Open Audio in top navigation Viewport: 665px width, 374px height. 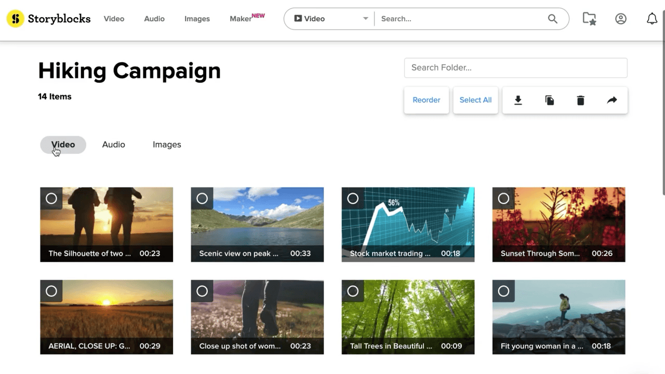coord(154,19)
